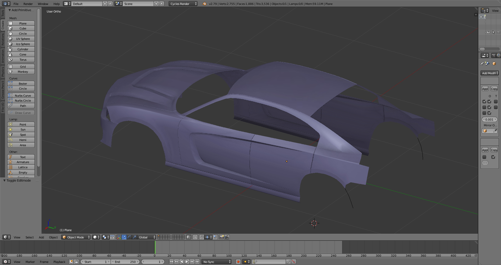Viewport: 501px width, 265px height.
Task: Toggle the 3D manipulator widget icon
Action: click(x=119, y=237)
